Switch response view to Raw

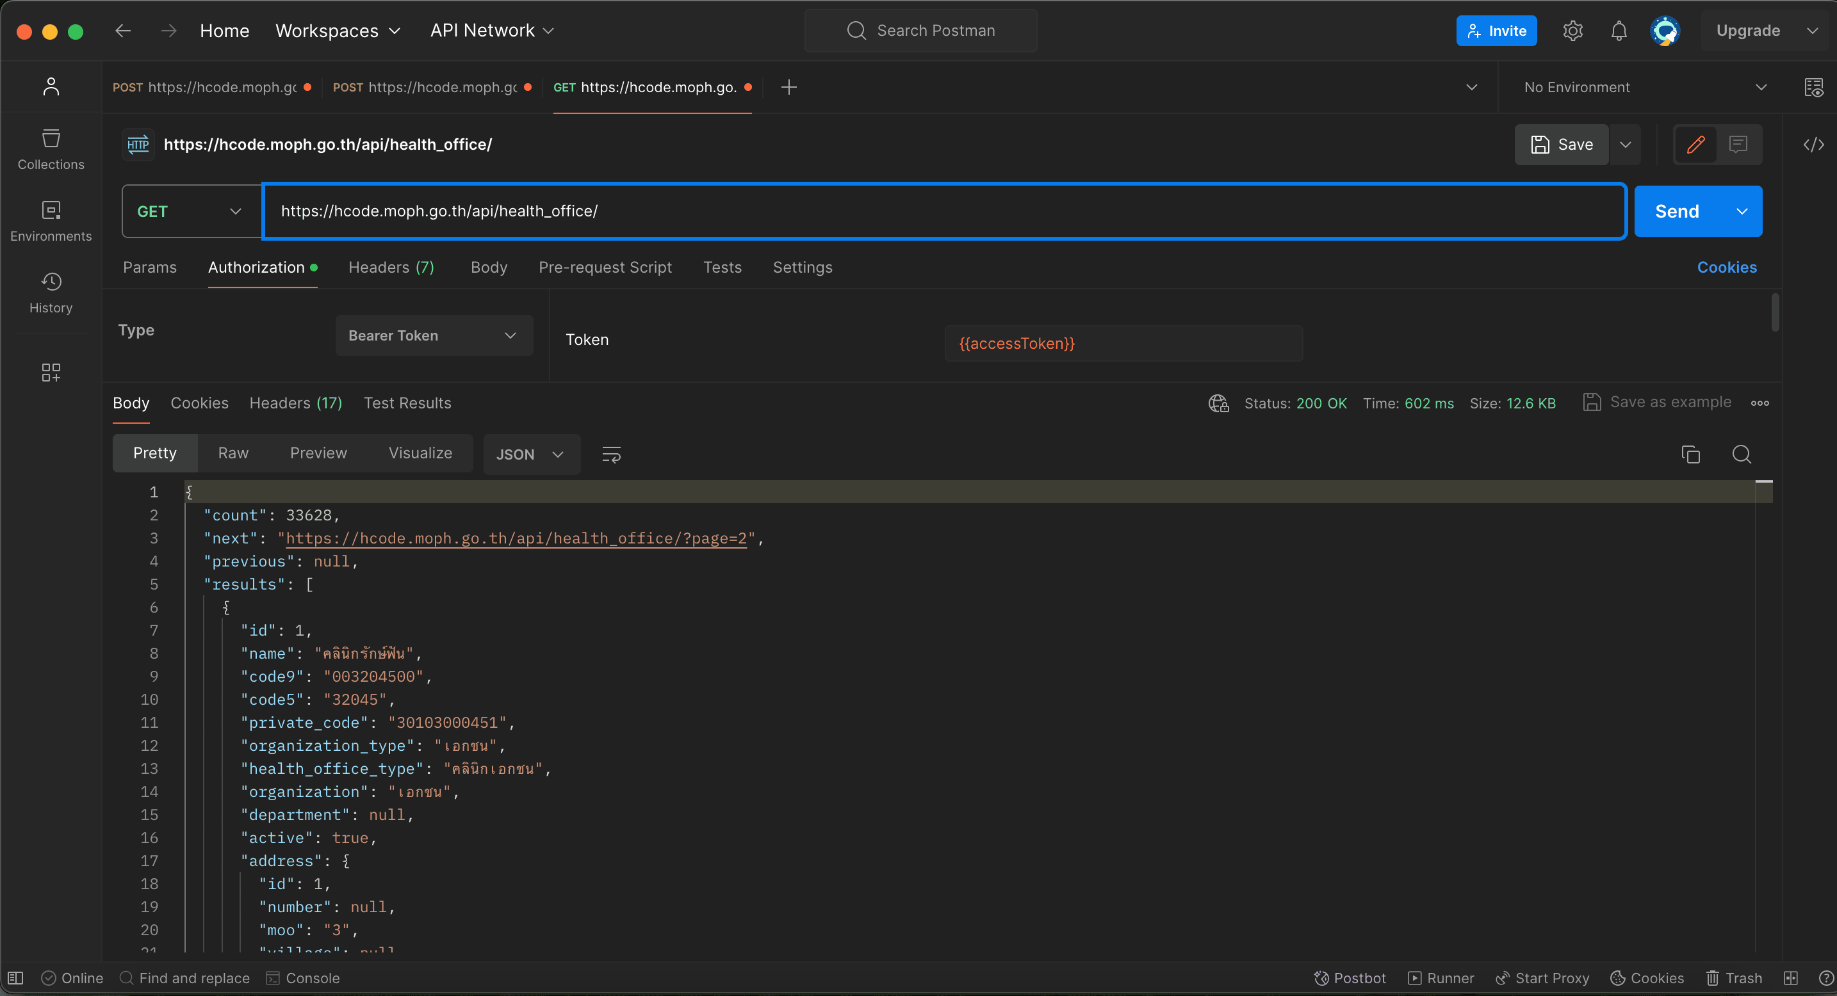point(233,453)
